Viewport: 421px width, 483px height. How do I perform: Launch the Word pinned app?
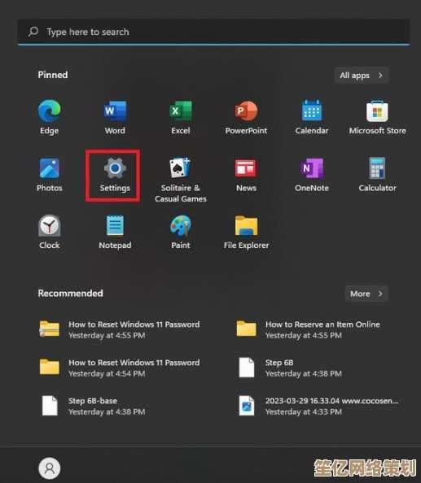[115, 117]
